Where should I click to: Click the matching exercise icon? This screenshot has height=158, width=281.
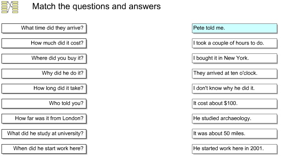[10, 7]
